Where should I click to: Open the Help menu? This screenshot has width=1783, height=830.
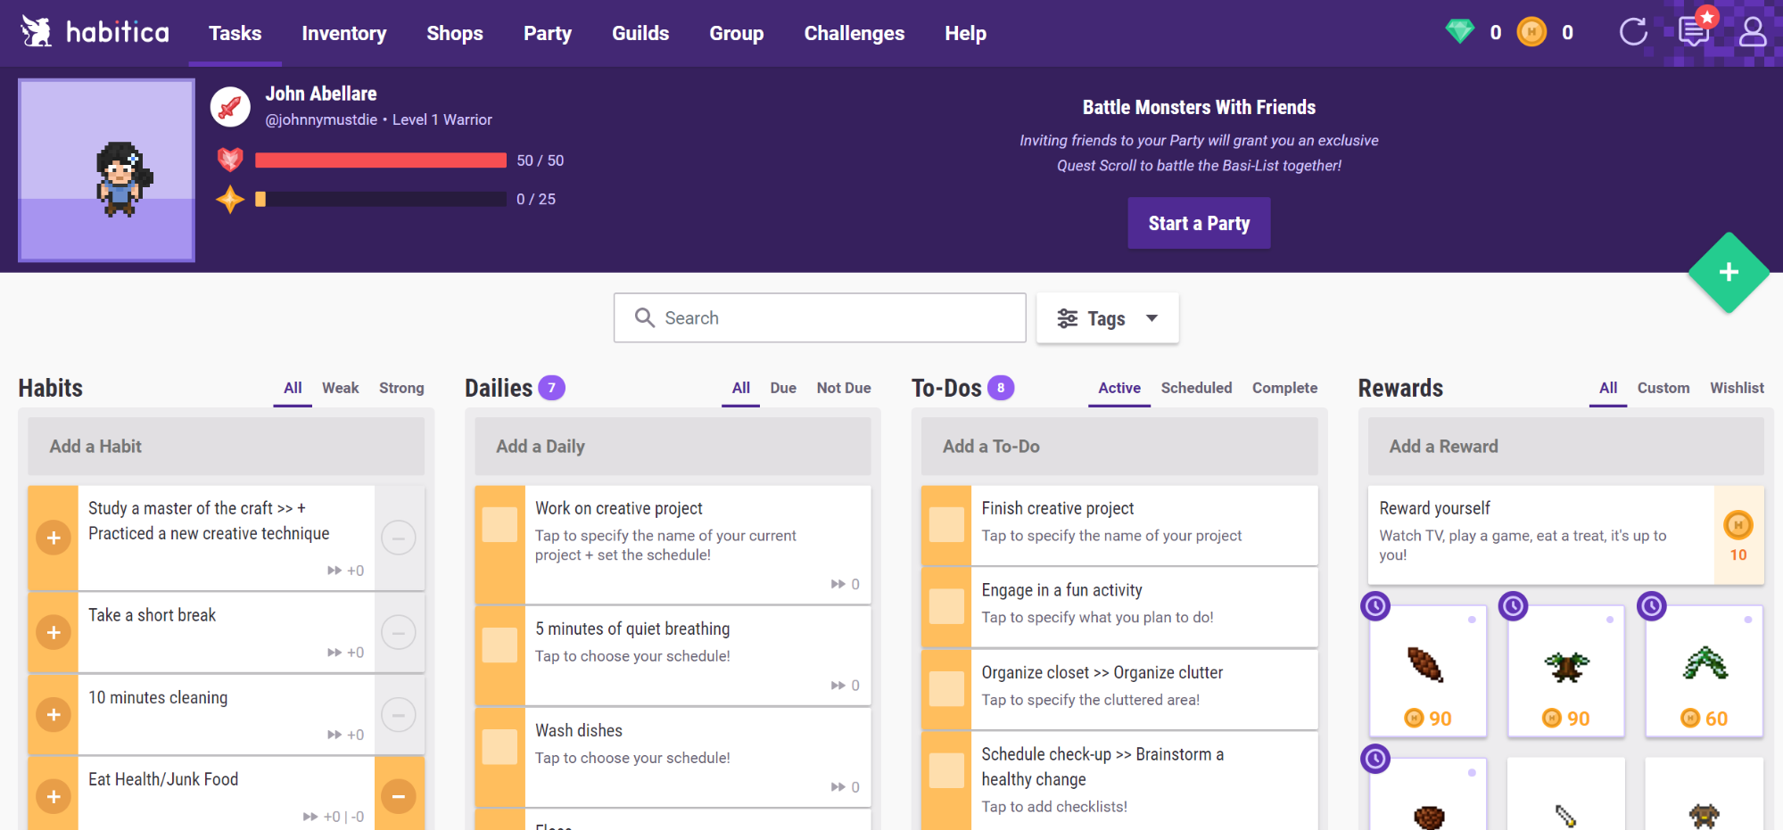pos(966,33)
